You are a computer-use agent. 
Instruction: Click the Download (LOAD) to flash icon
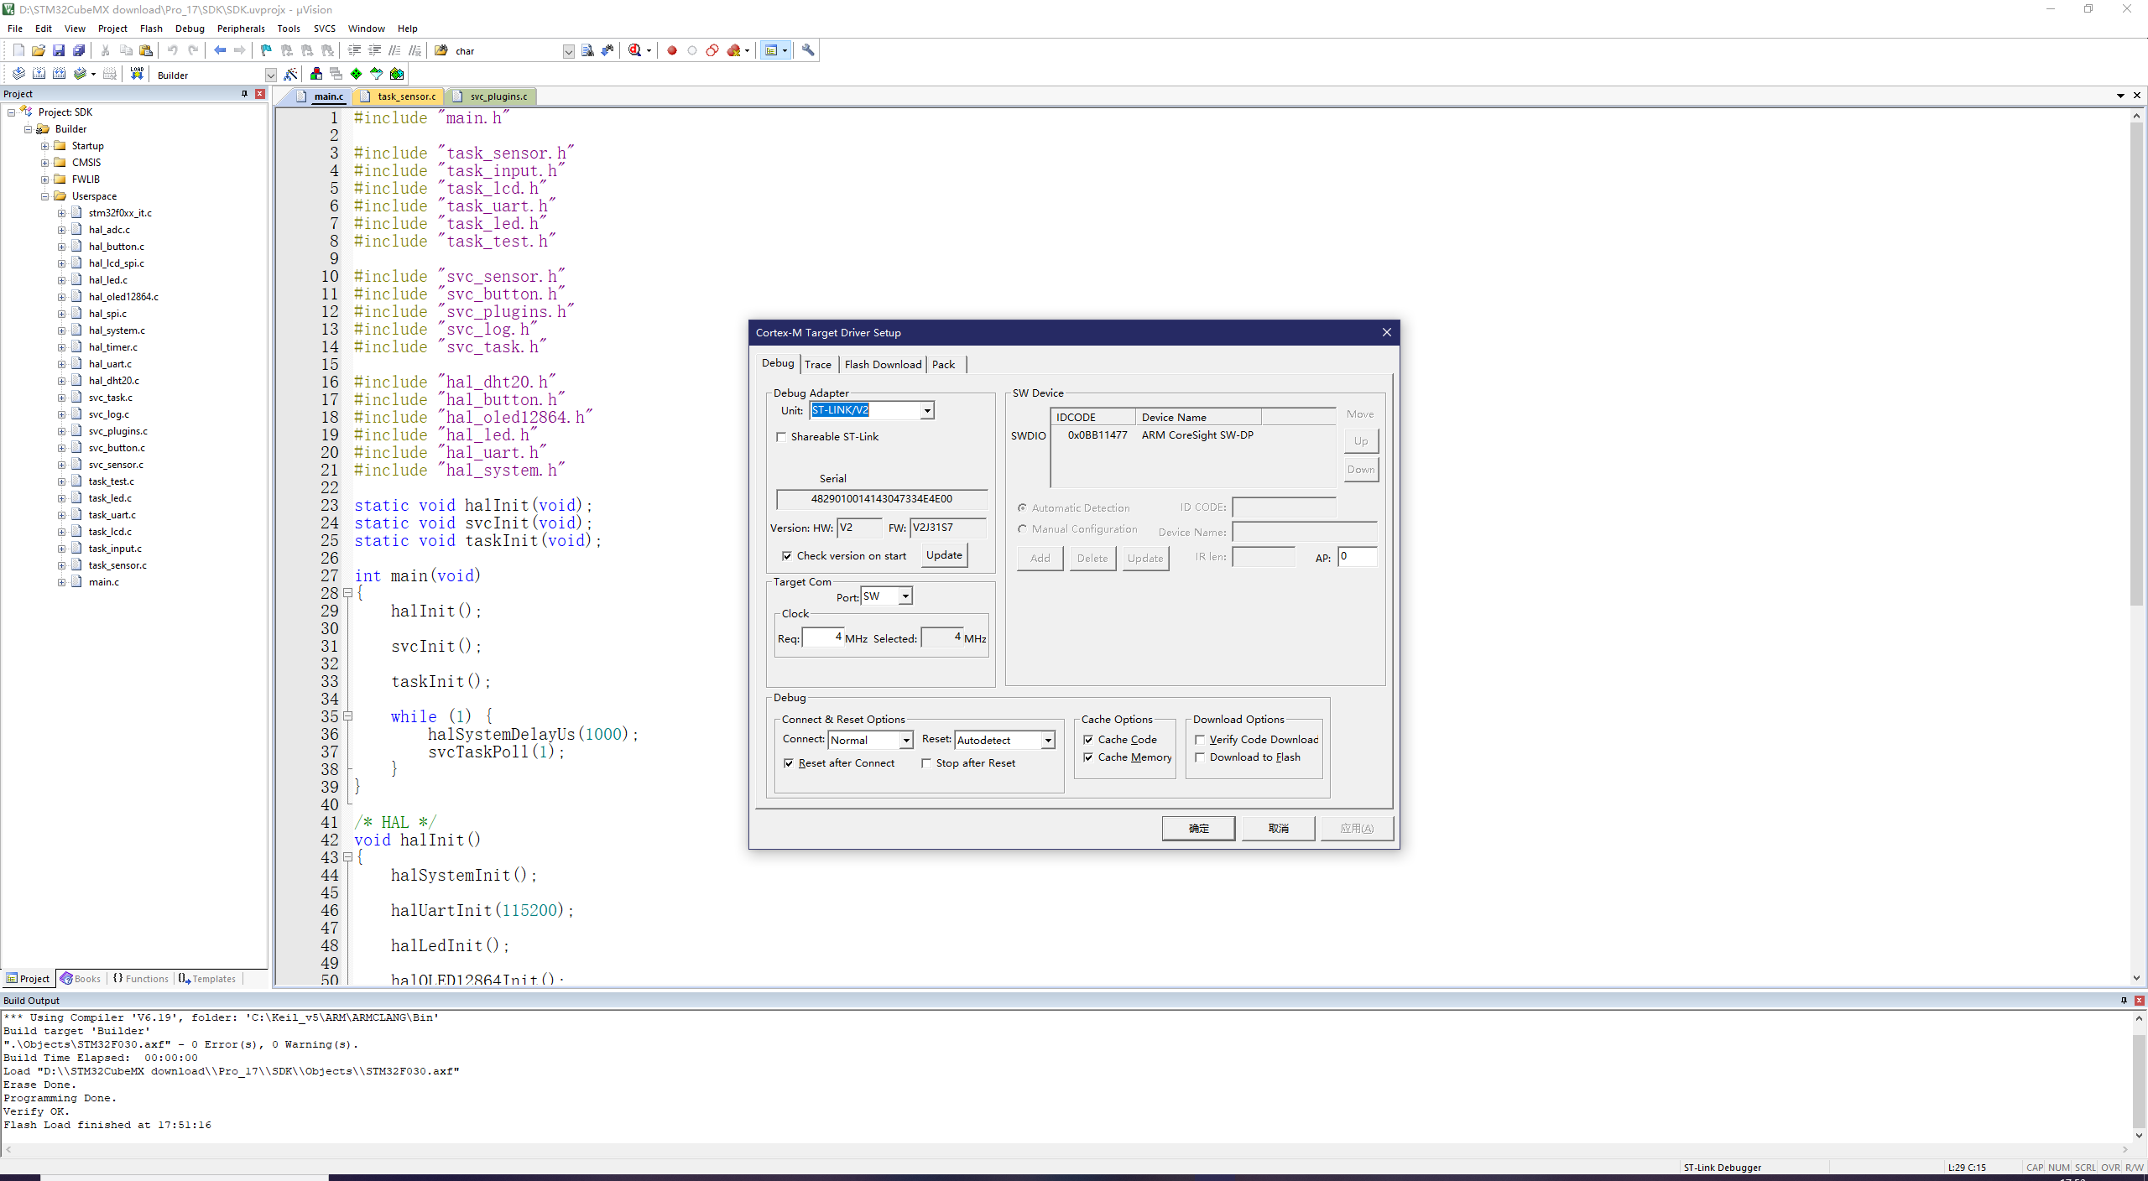[137, 74]
